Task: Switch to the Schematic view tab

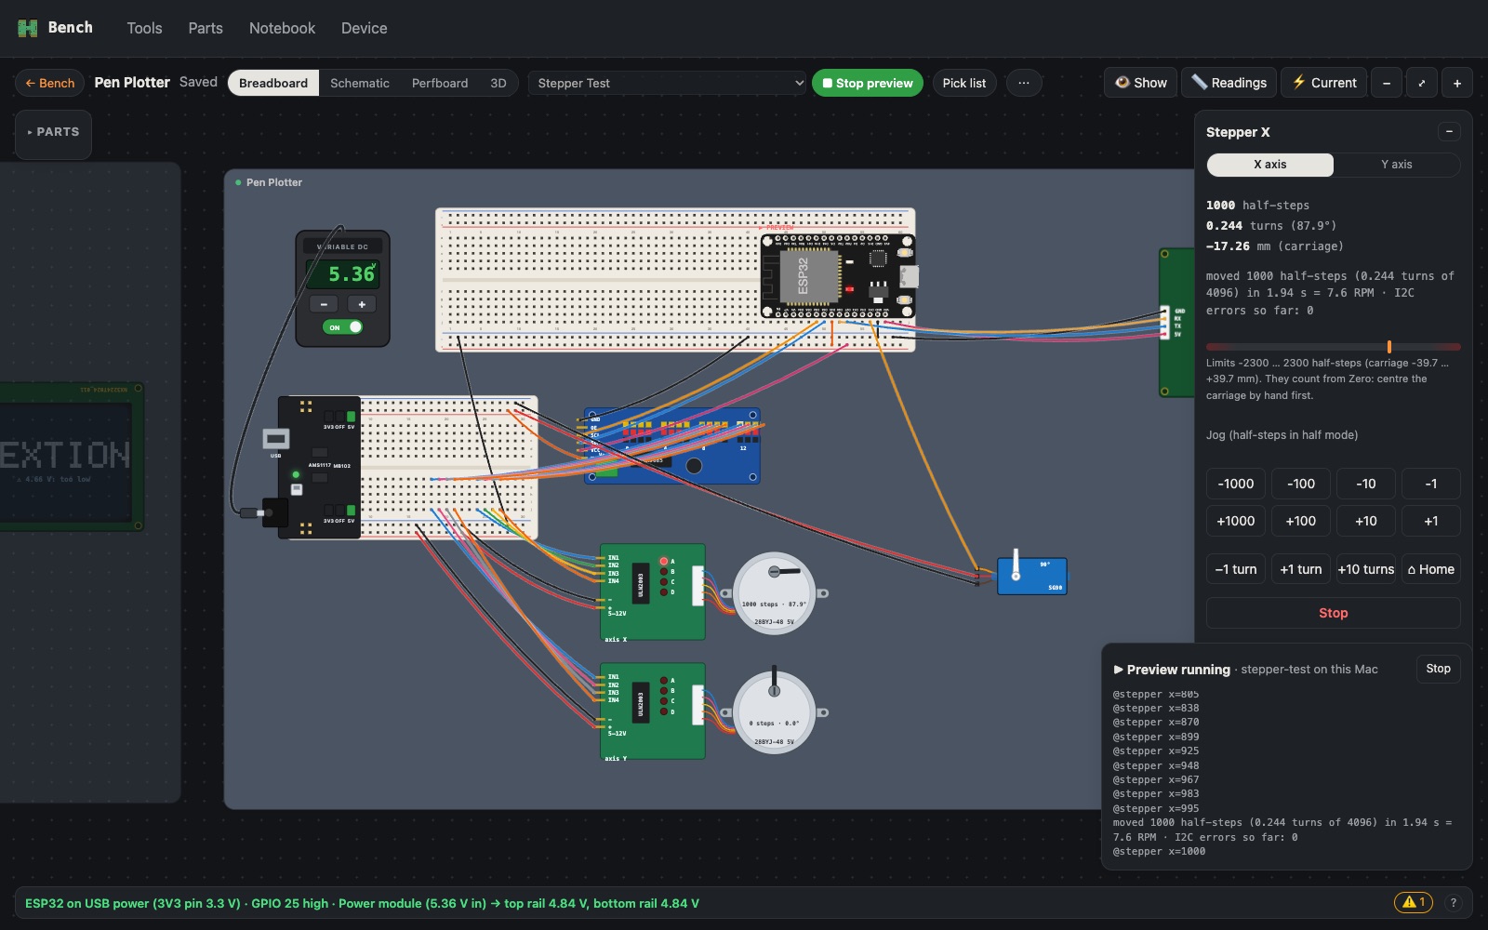Action: point(360,83)
